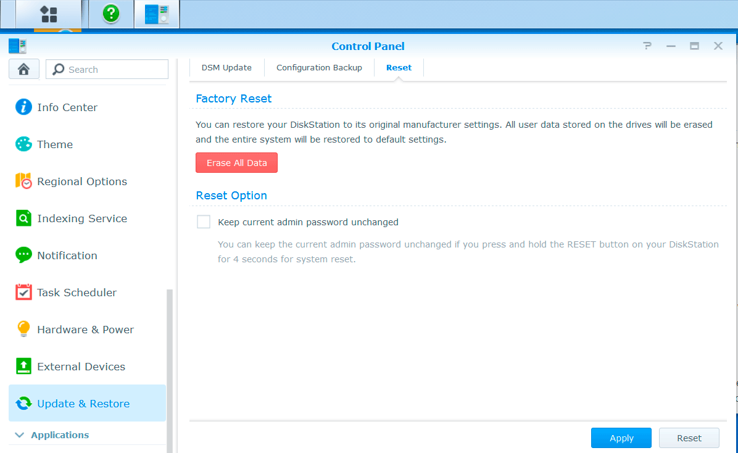Open External Devices

pyautogui.click(x=81, y=367)
